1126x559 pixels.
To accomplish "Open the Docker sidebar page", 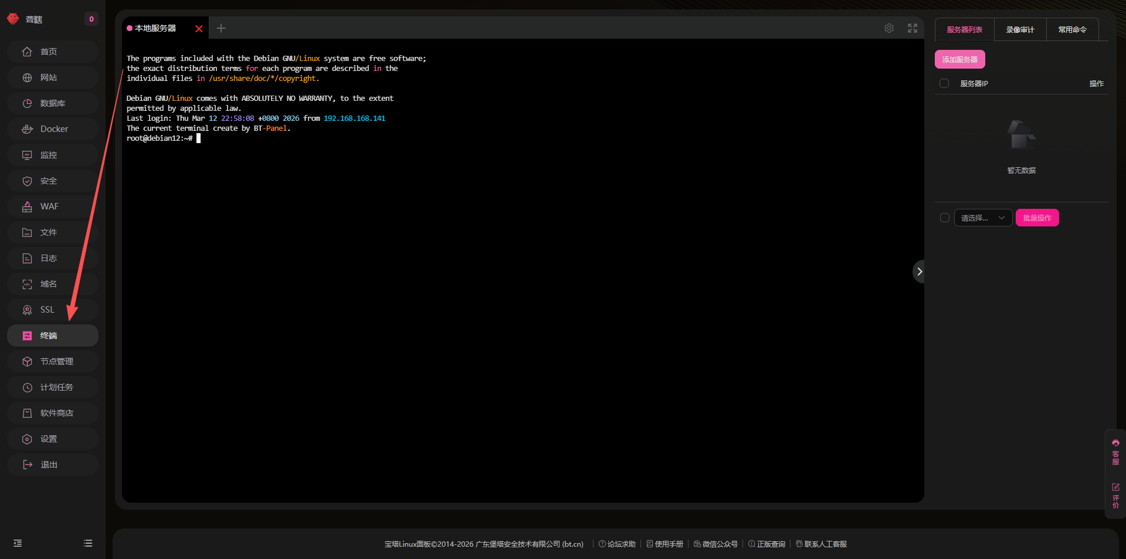I will [x=53, y=129].
